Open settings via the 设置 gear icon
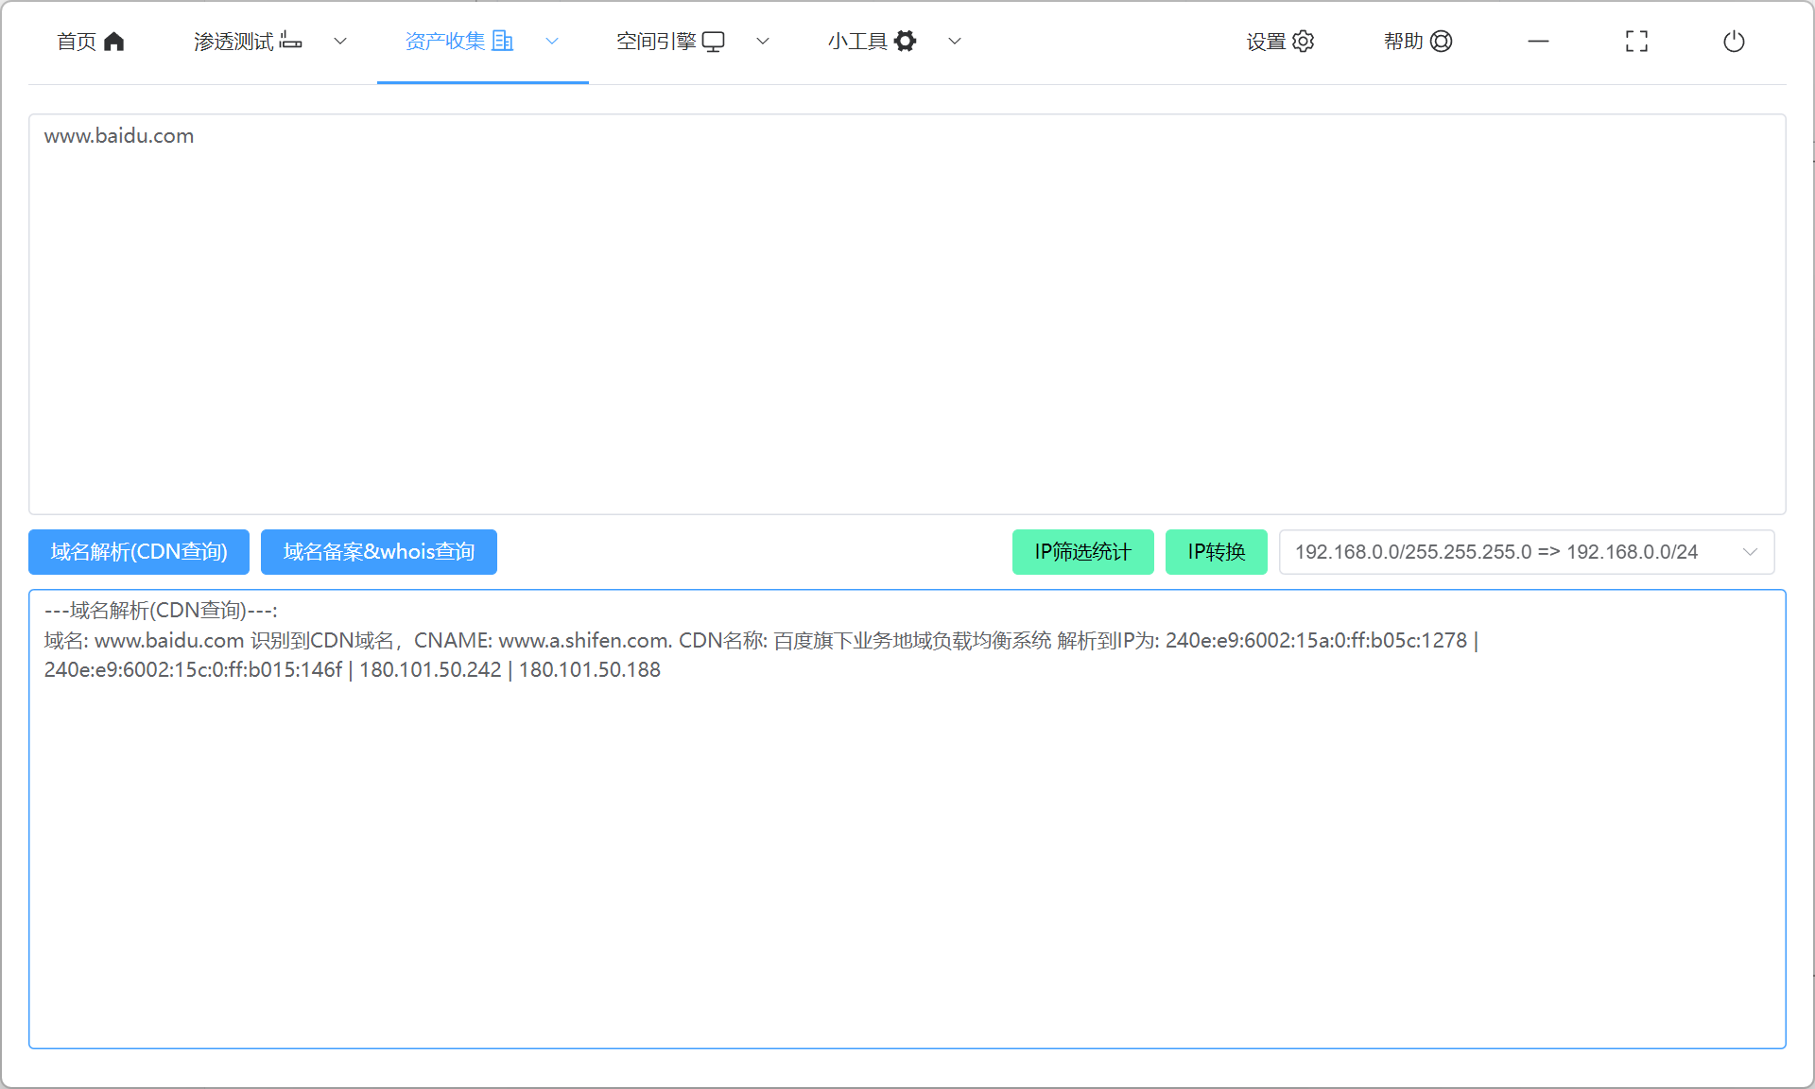 coord(1304,42)
